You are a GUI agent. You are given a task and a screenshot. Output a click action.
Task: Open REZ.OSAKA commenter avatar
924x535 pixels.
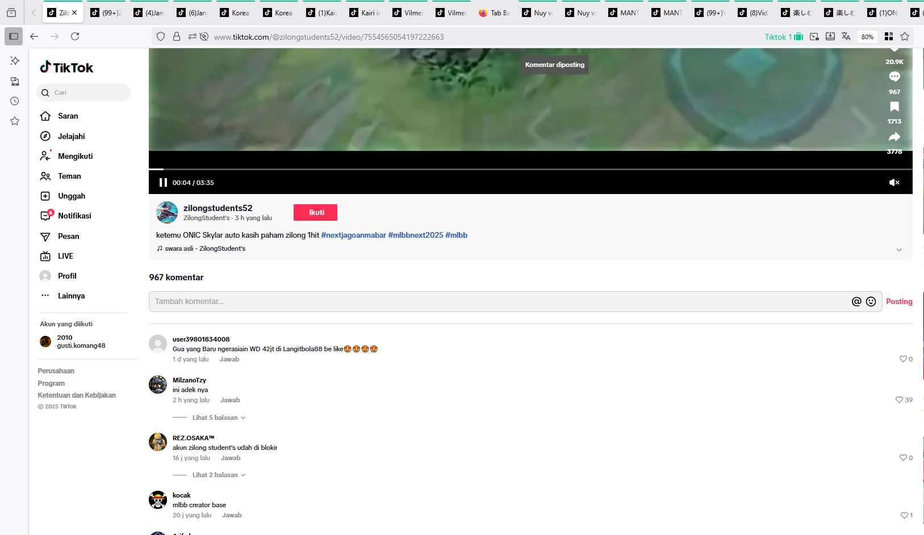click(158, 442)
